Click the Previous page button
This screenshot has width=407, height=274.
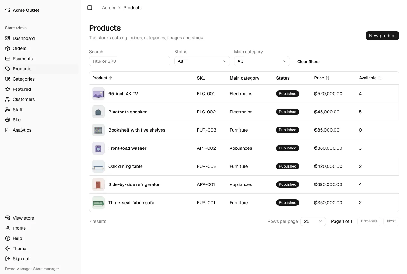click(369, 221)
